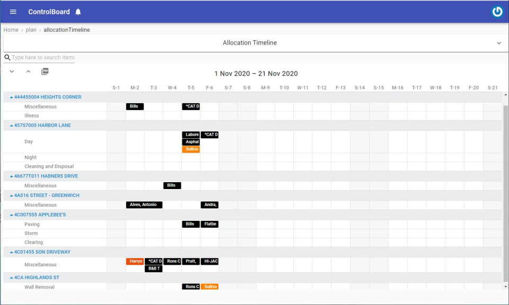The width and height of the screenshot is (509, 305).
Task: Collapse all rows with the up chevron
Action: (x=28, y=70)
